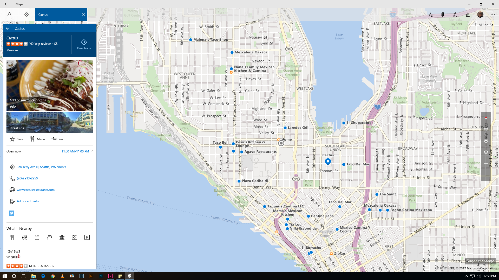This screenshot has width=499, height=280.
Task: Click the 350 Terry Ave N address link
Action: pyautogui.click(x=41, y=167)
